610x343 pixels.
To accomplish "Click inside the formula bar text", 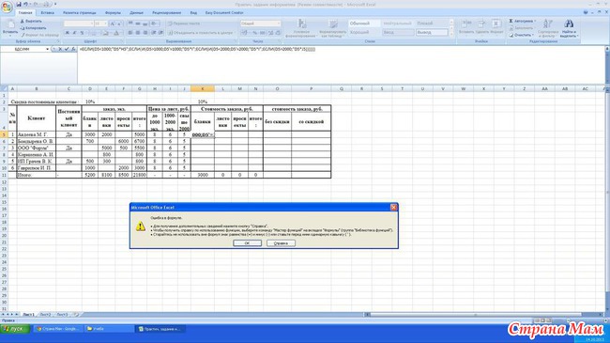I will (x=197, y=49).
